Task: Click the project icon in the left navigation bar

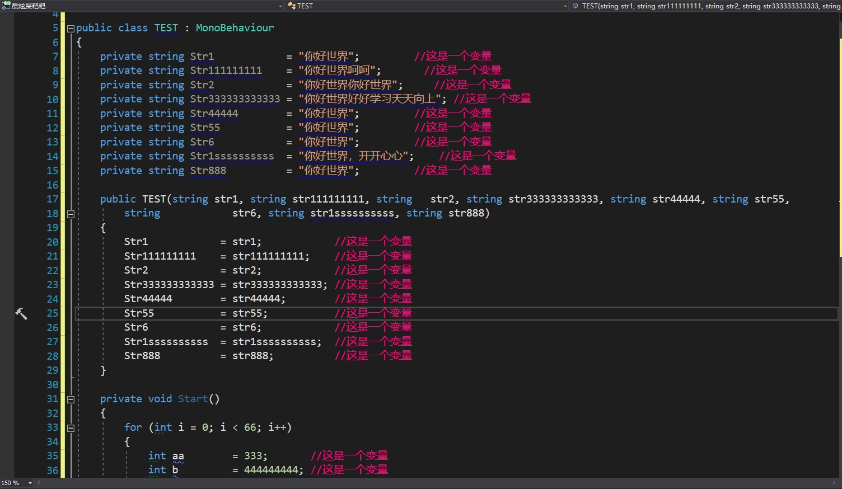Action: (x=6, y=6)
